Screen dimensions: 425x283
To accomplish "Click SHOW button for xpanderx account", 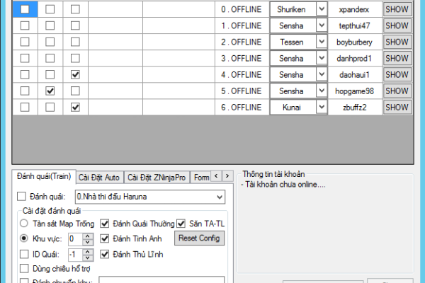I will [x=397, y=9].
